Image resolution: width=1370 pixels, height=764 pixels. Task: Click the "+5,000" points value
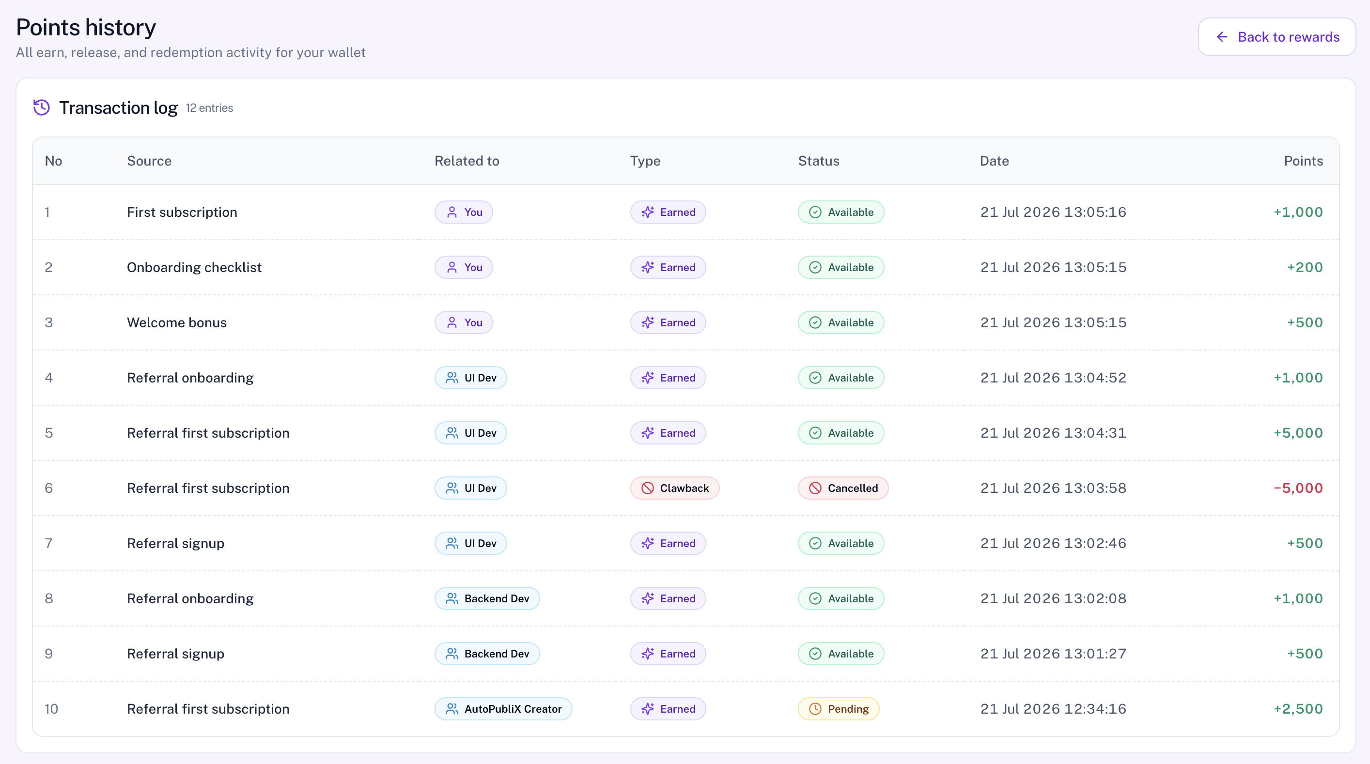pos(1298,433)
